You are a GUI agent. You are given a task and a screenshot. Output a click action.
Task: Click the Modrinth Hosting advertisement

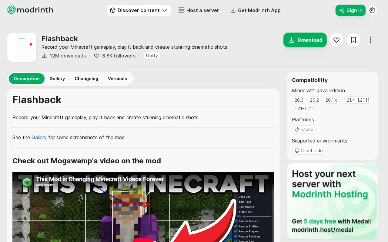332,201
